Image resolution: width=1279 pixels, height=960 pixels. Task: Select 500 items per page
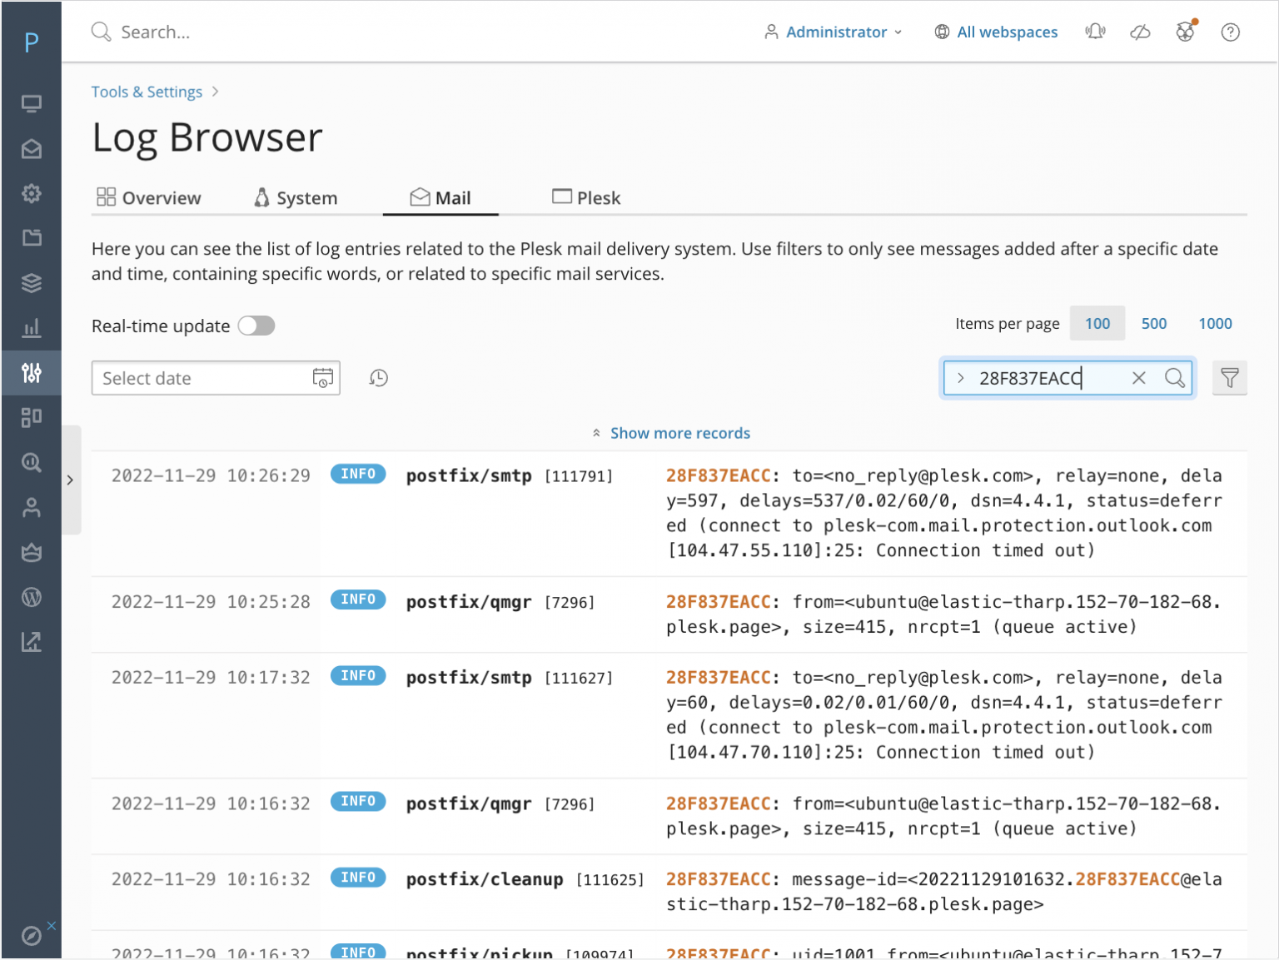[1154, 323]
